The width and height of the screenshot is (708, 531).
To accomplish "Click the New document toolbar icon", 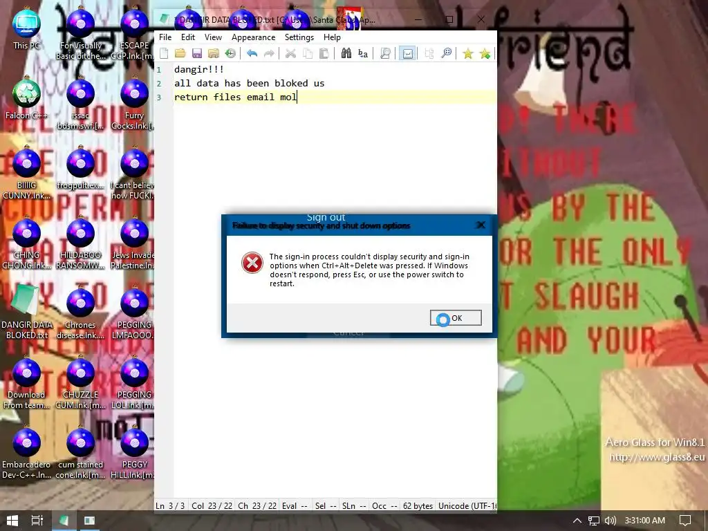I will 164,53.
